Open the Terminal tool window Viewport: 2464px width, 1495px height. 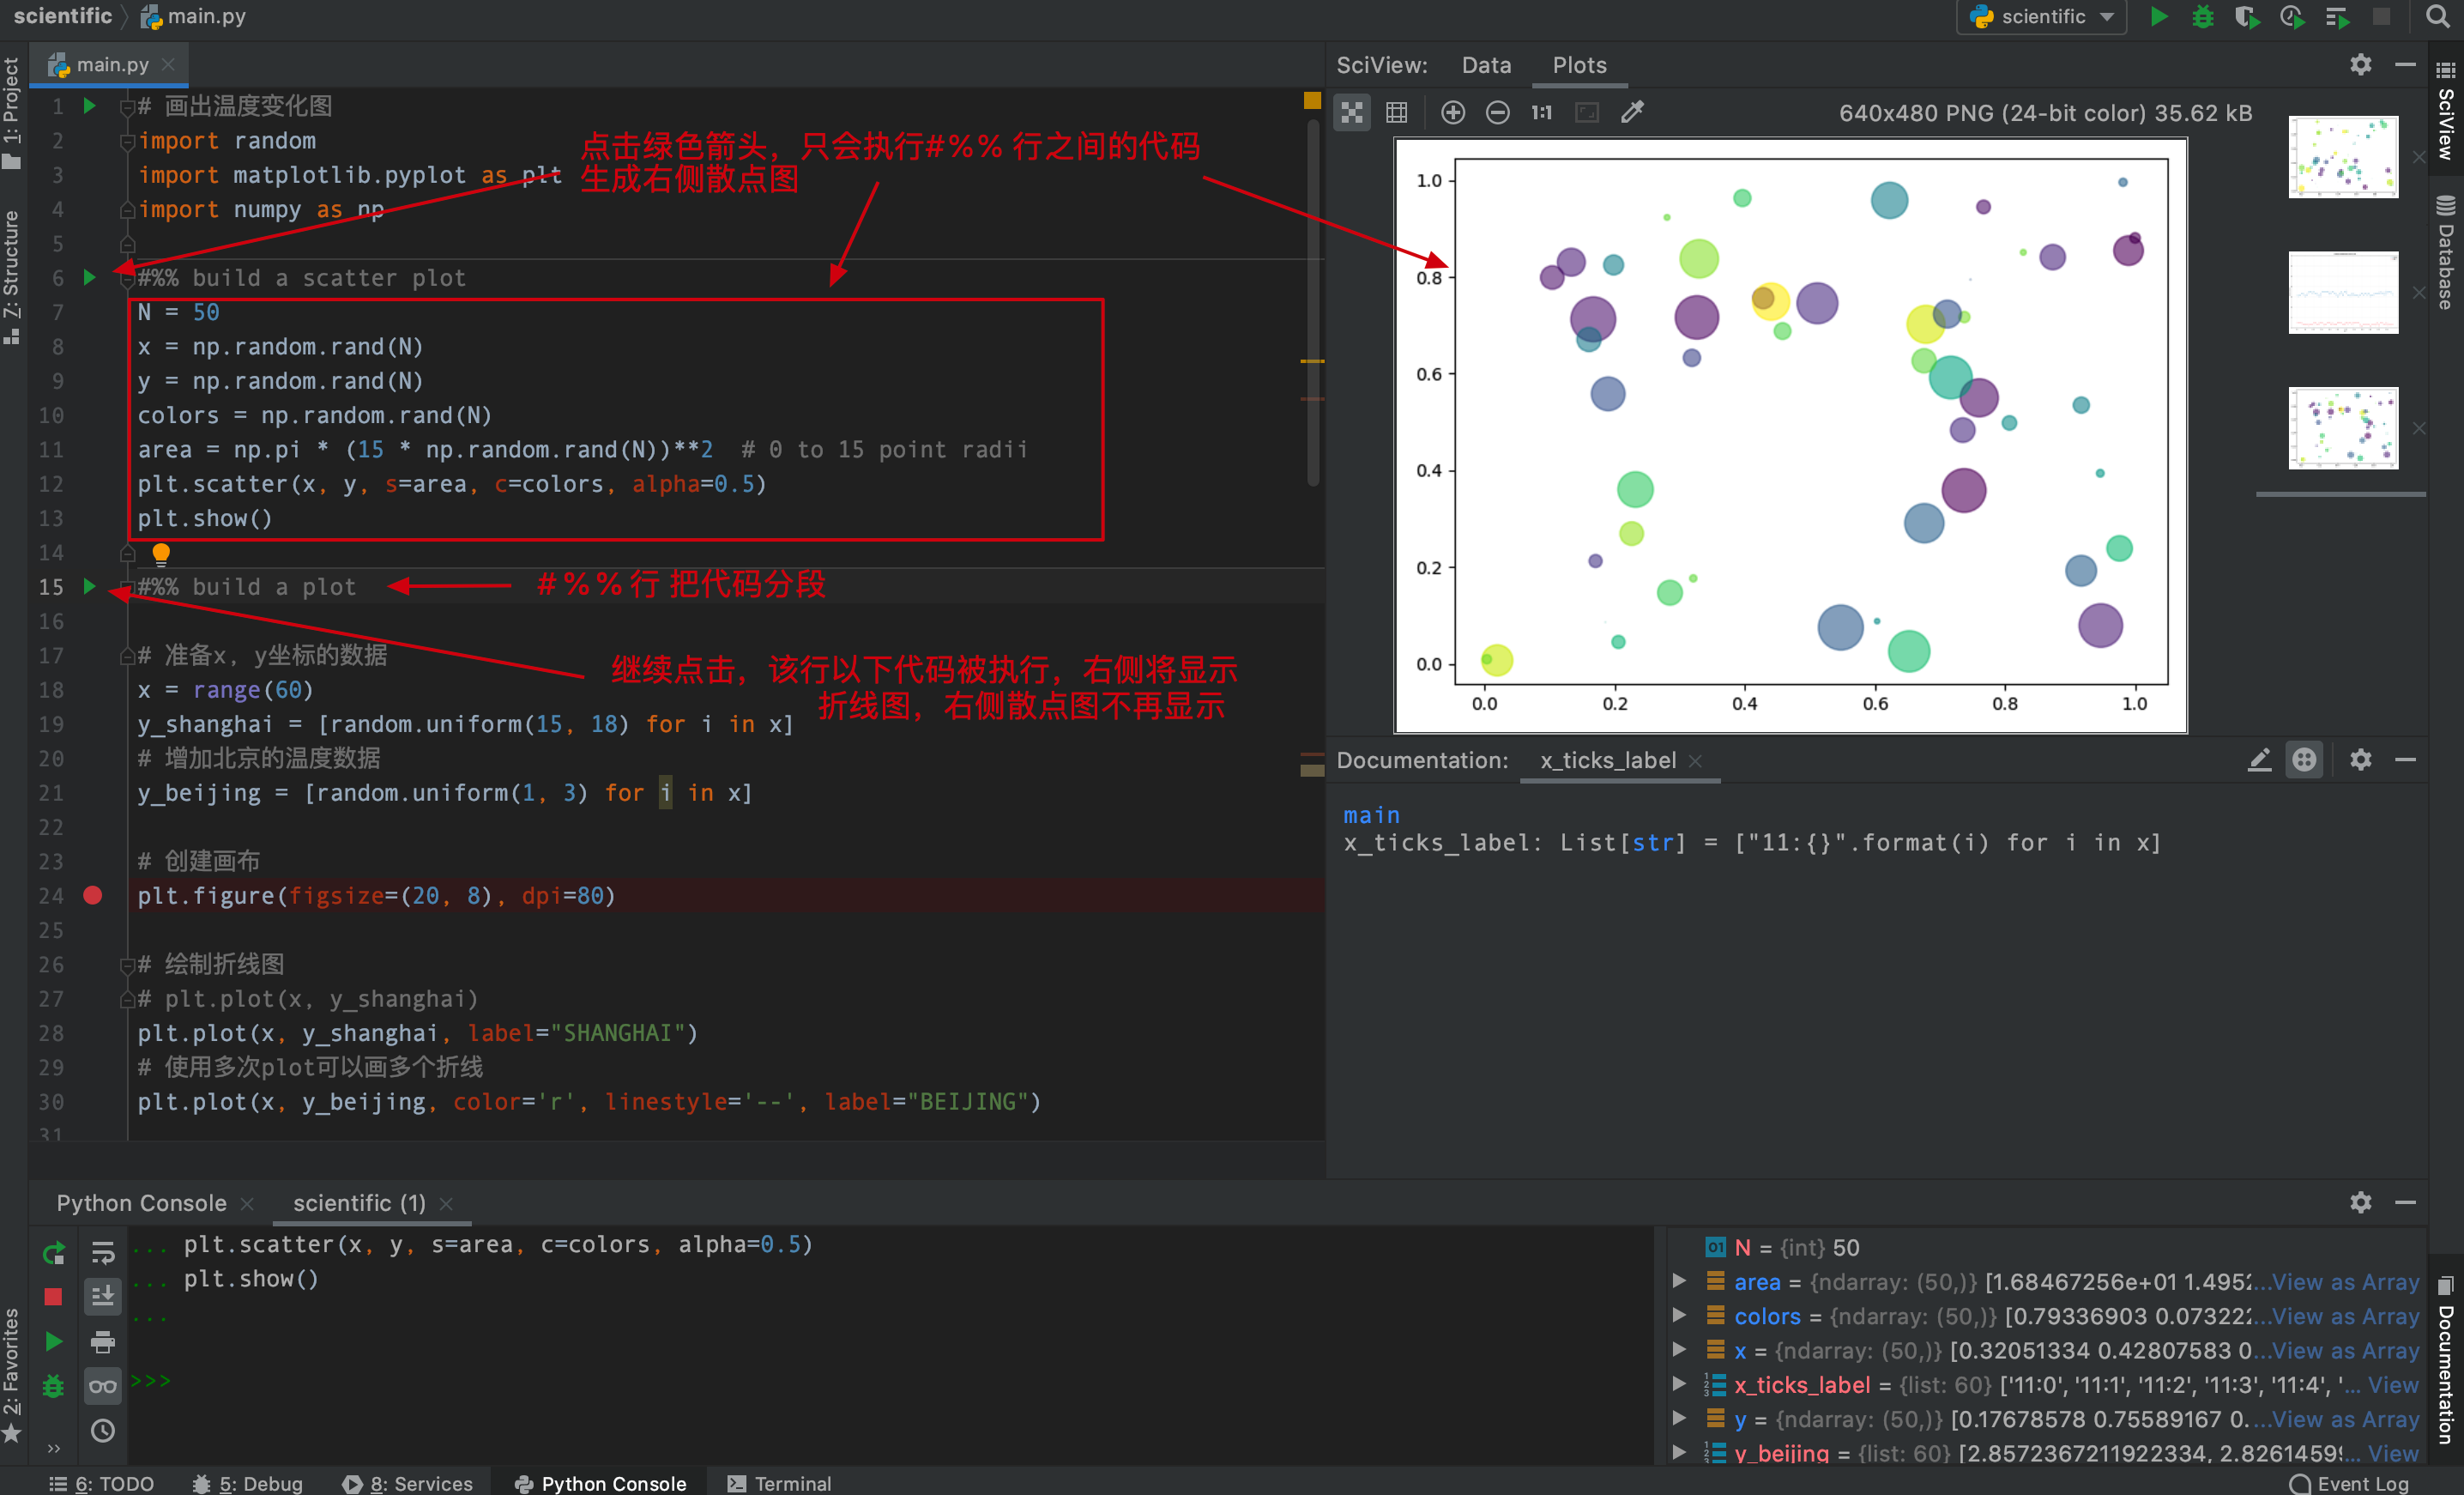779,1483
